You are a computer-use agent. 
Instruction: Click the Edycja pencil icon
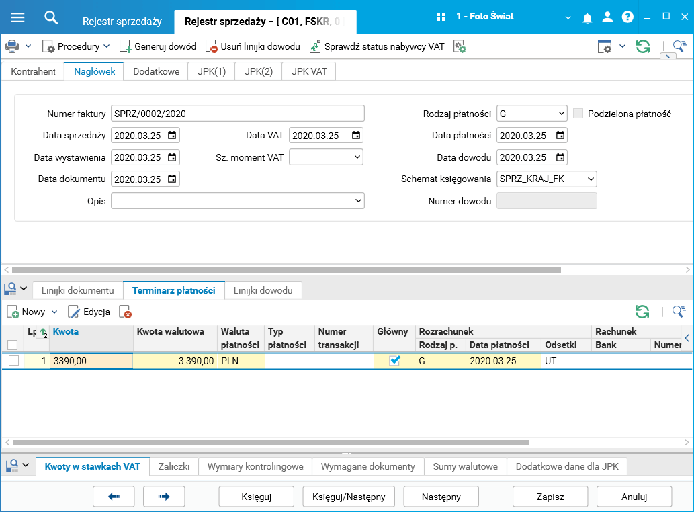tap(73, 312)
